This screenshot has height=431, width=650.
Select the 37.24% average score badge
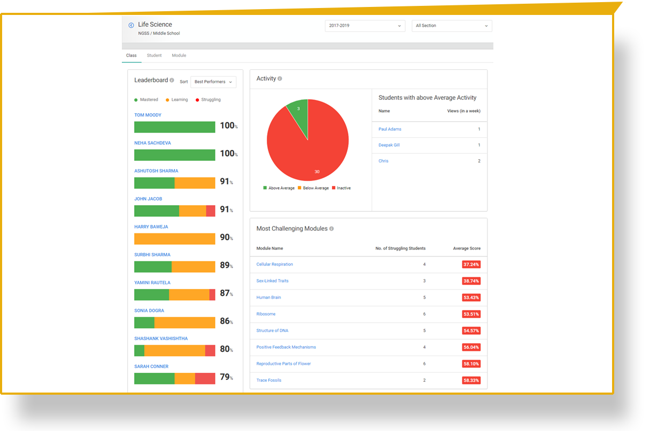pyautogui.click(x=471, y=264)
